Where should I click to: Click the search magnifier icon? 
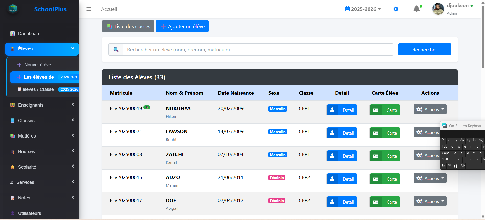tap(116, 50)
